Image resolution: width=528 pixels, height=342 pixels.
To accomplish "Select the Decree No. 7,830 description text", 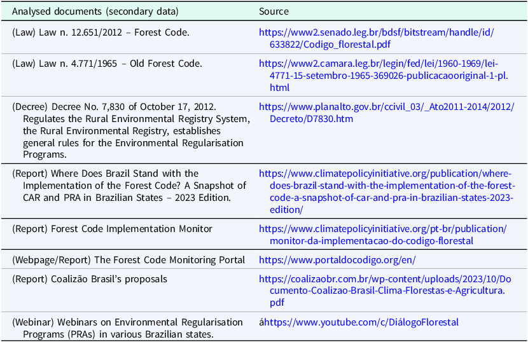I will [131, 130].
